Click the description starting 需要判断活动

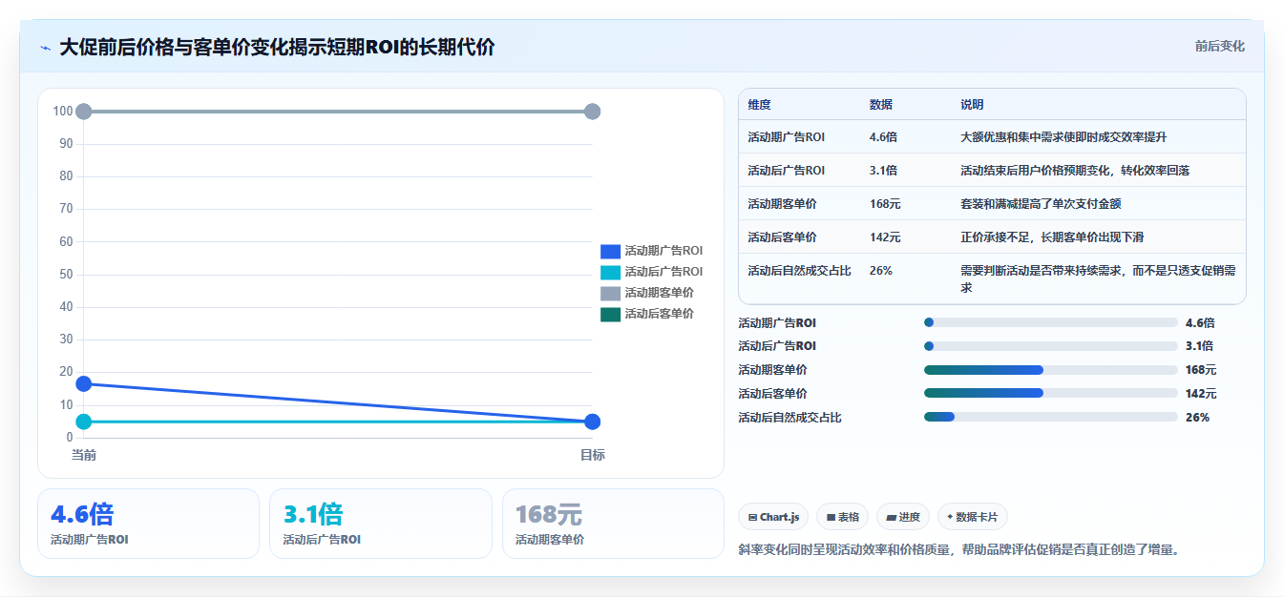1098,278
